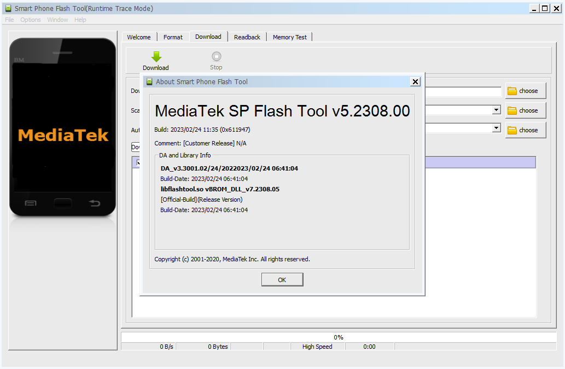Click the [Official-Build](Release Version) text
Screen dimensions: 565x369
[201, 200]
